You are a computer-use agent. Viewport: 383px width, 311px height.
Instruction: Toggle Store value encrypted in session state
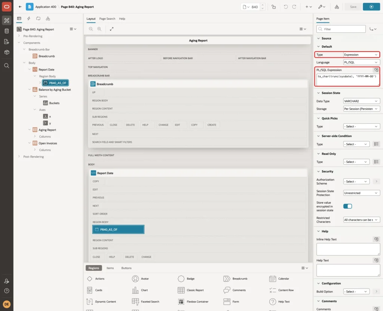[347, 206]
